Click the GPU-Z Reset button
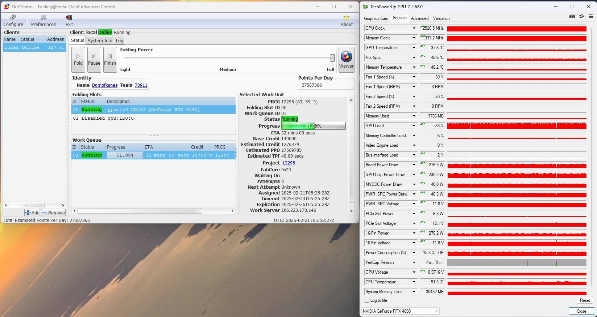Screen dimensions: 597x317 pos(585,300)
